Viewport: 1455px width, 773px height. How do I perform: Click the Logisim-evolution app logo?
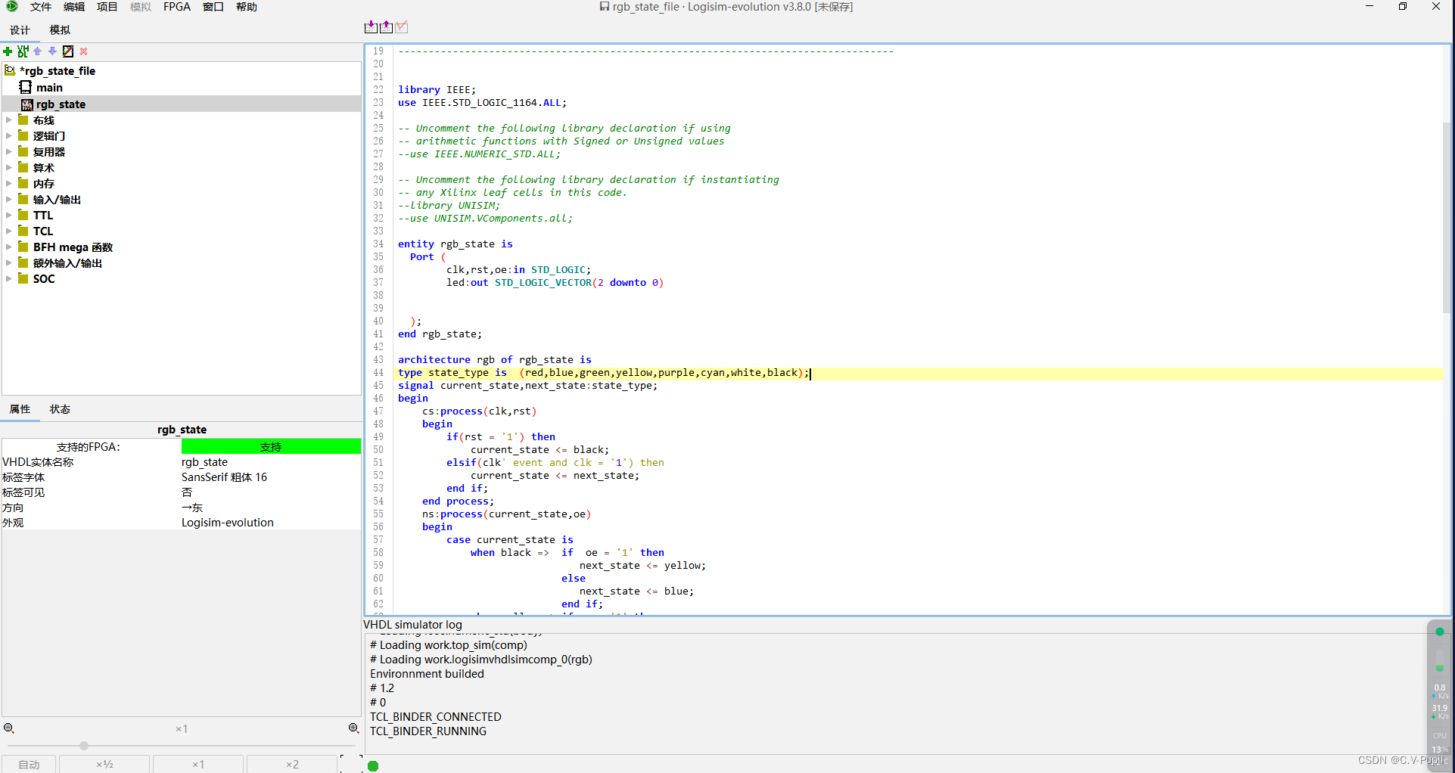[x=11, y=7]
